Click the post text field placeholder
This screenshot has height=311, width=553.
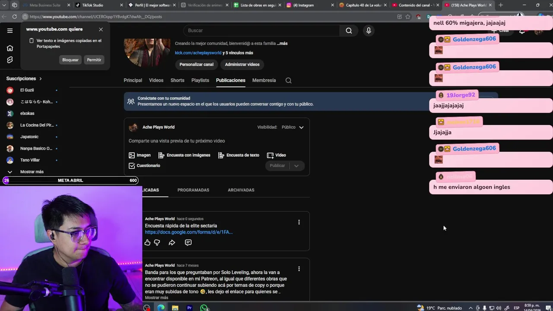(x=177, y=141)
